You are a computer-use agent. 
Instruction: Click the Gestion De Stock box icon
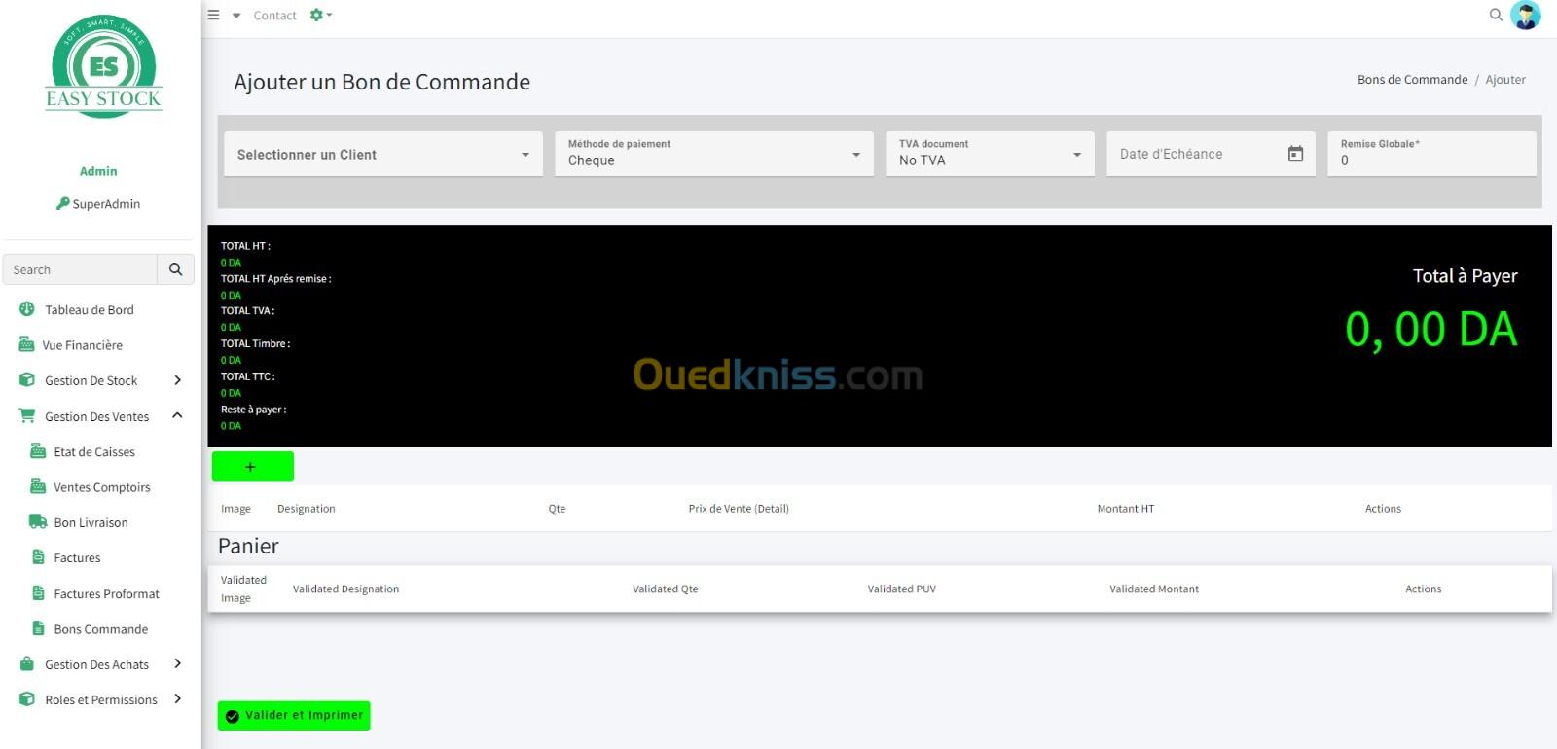pos(27,380)
